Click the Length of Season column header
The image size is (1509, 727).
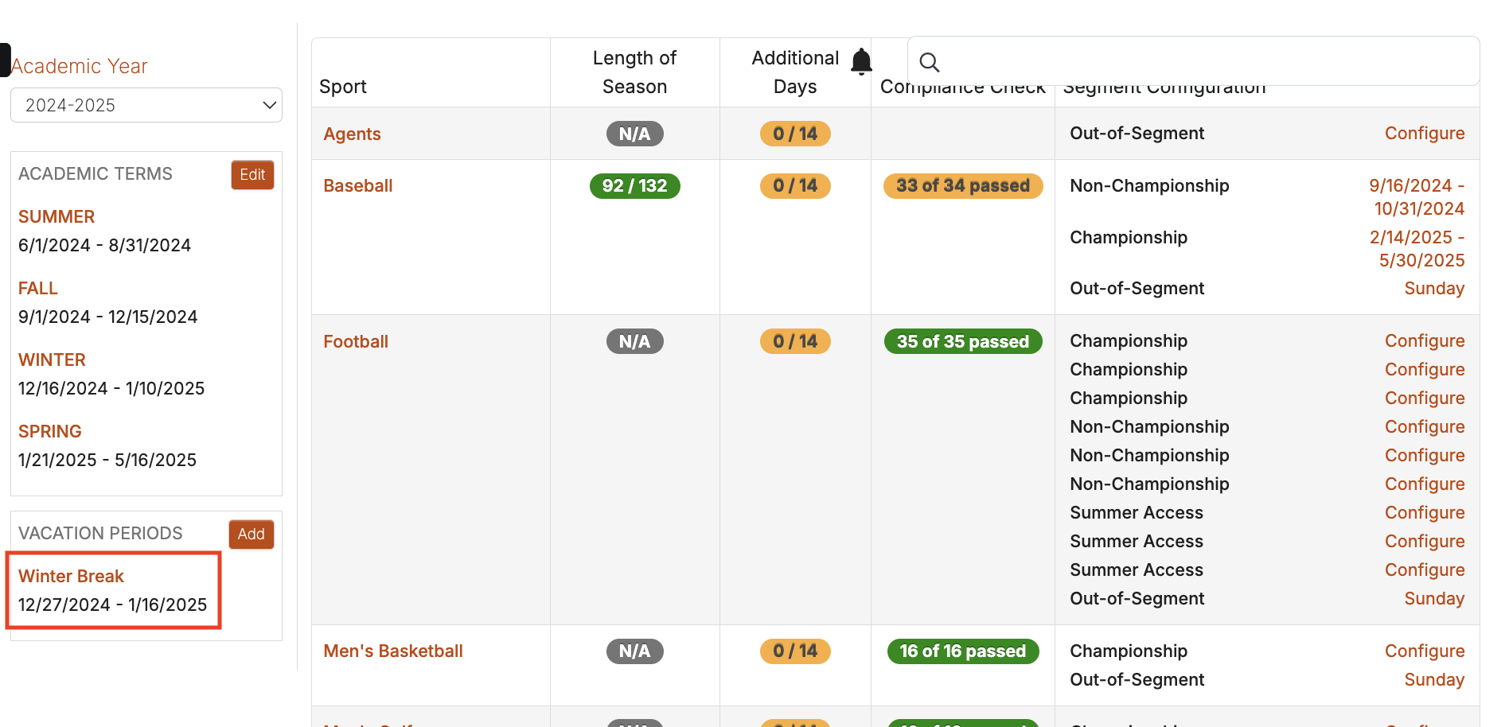634,72
